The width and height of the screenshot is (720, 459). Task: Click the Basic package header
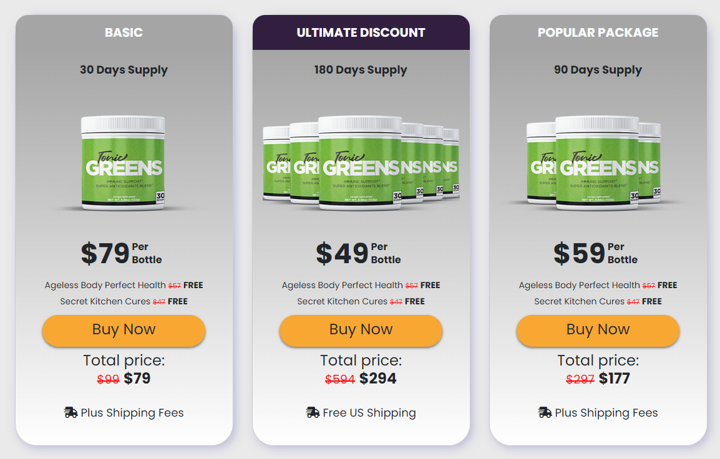pyautogui.click(x=124, y=32)
